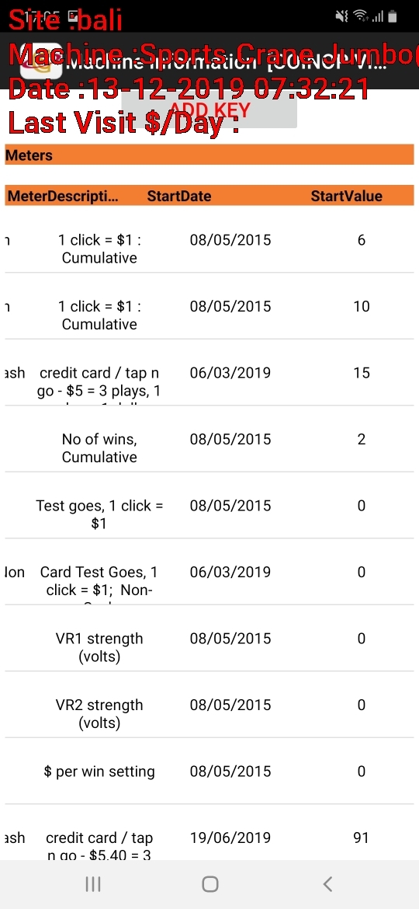
Task: Tap the app logo icon in header
Action: [x=41, y=61]
